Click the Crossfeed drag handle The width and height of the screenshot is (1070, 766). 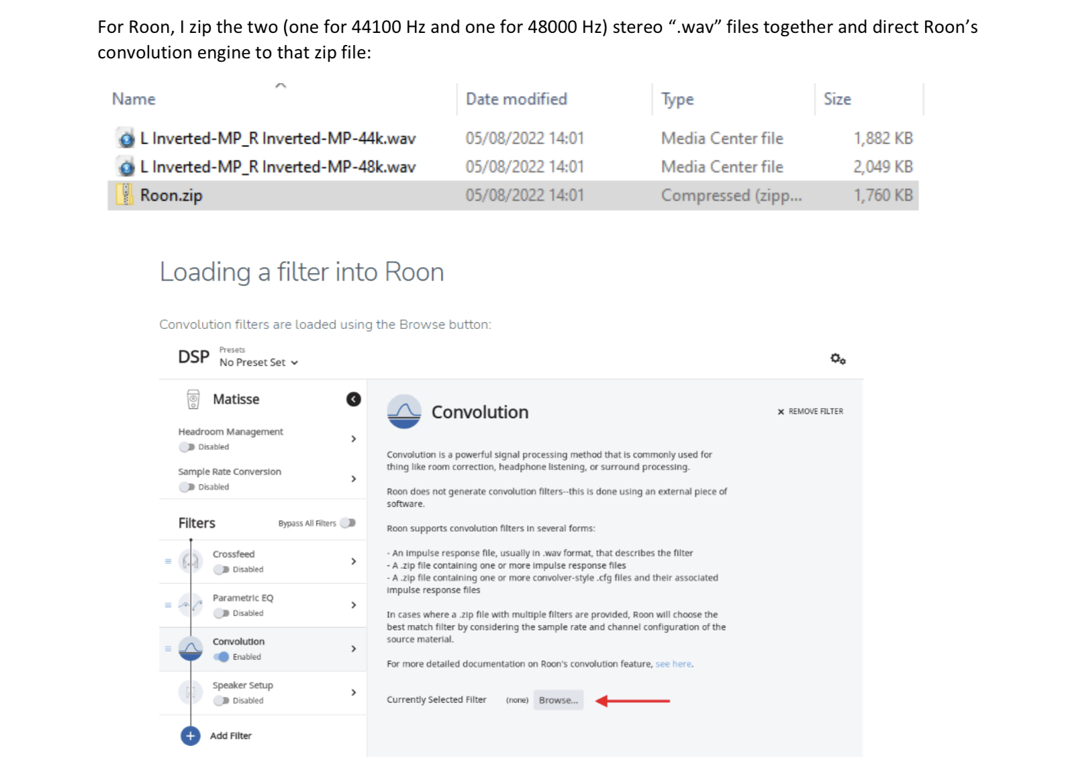[168, 561]
